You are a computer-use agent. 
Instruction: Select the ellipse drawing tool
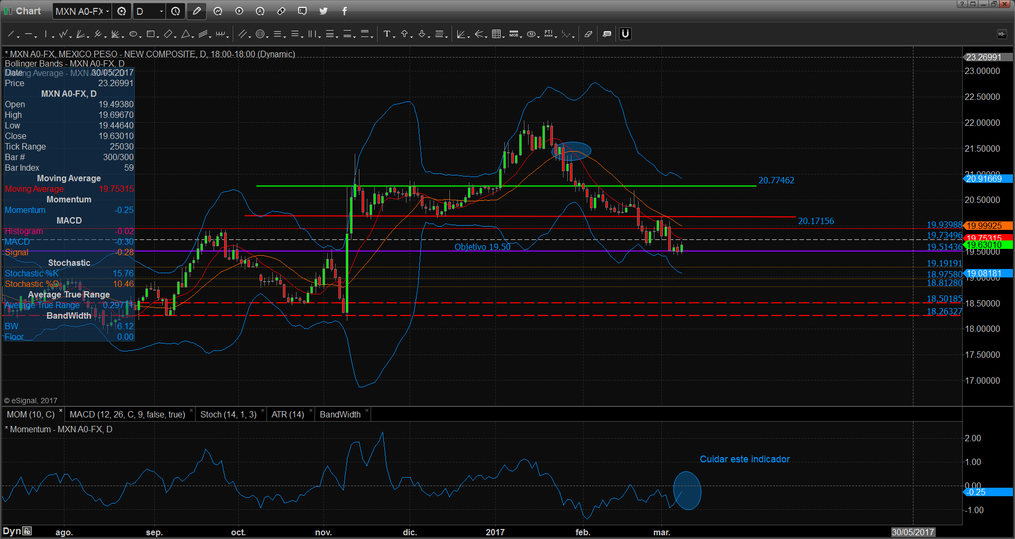point(133,34)
